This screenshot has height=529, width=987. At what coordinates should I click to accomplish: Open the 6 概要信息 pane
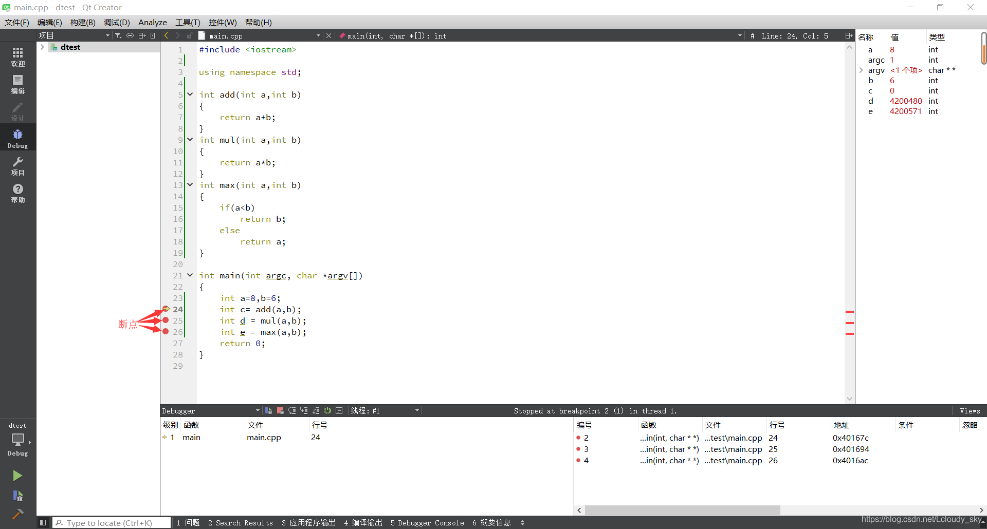click(491, 522)
